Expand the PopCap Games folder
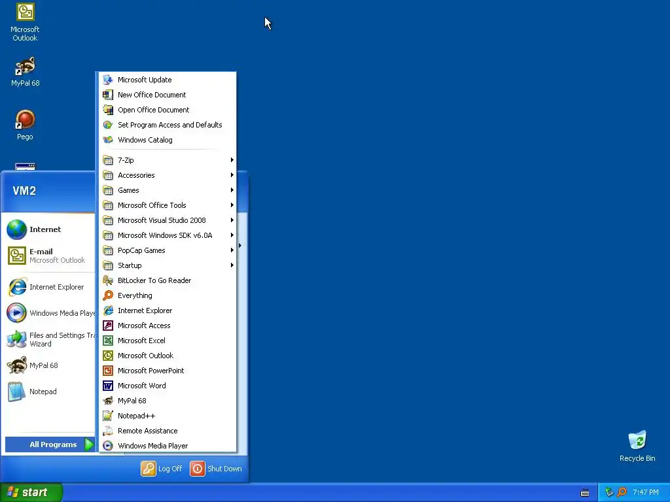 pos(167,250)
